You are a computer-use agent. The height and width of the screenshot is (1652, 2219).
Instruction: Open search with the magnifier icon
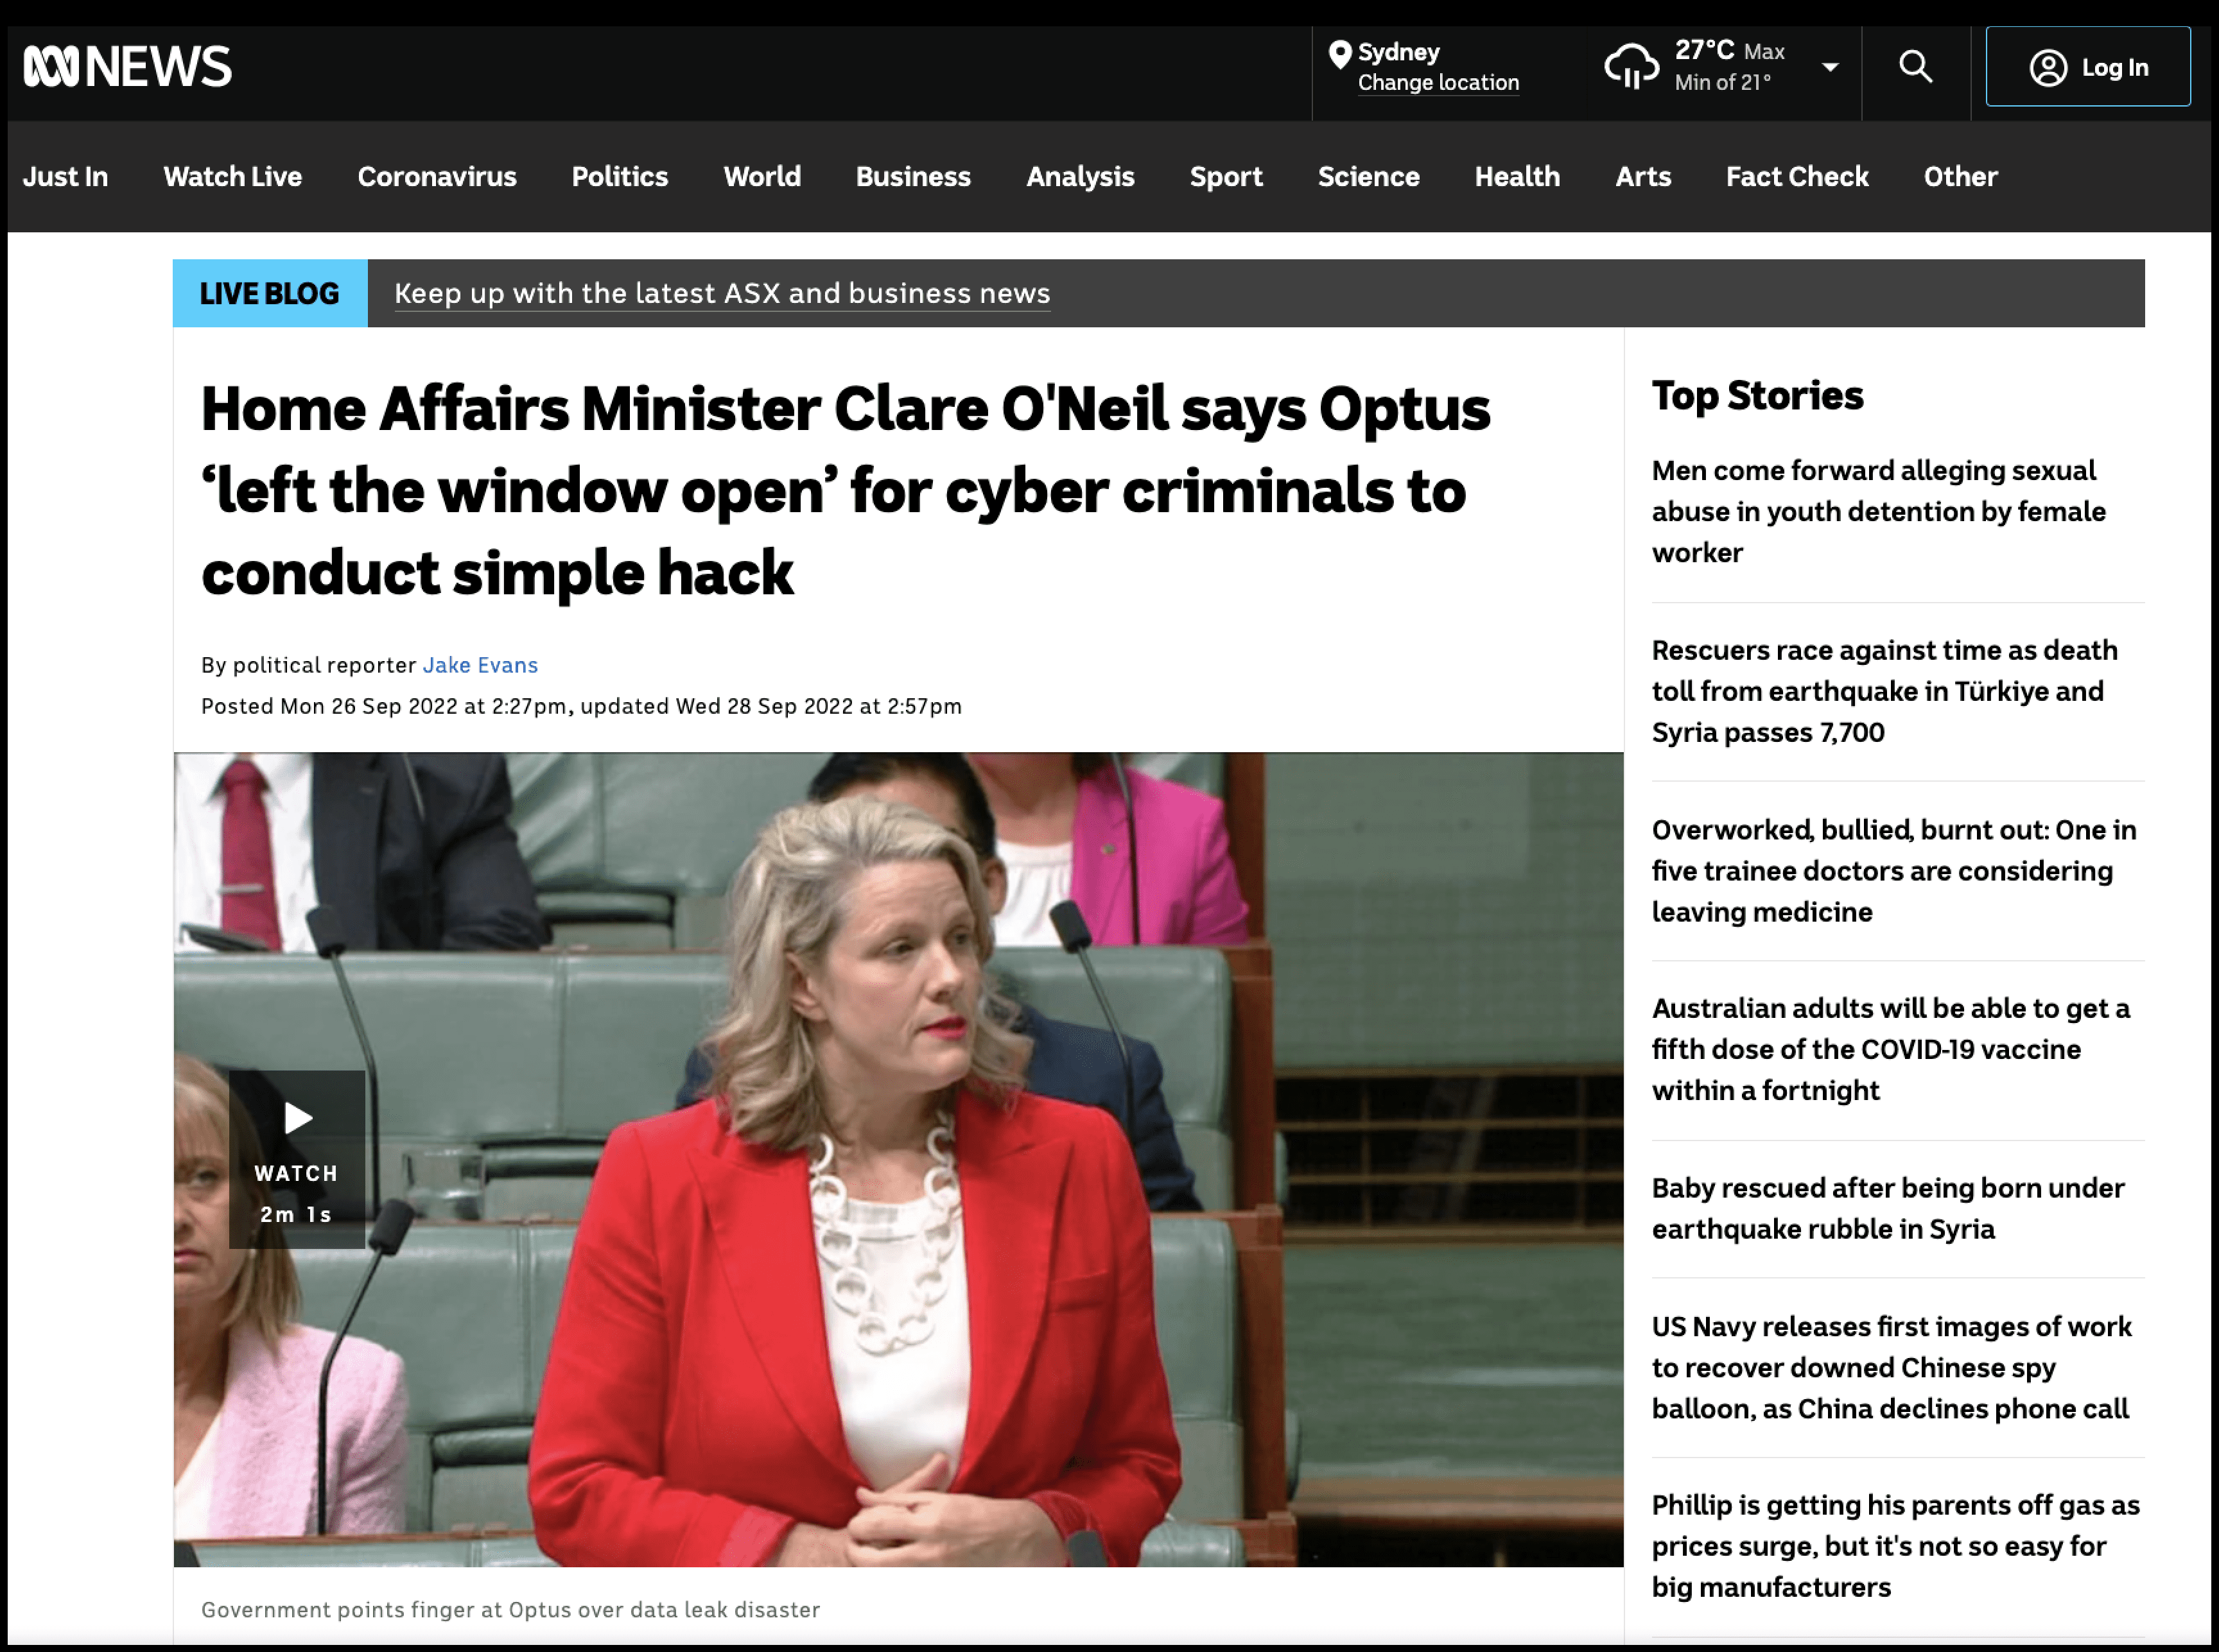pyautogui.click(x=1915, y=67)
